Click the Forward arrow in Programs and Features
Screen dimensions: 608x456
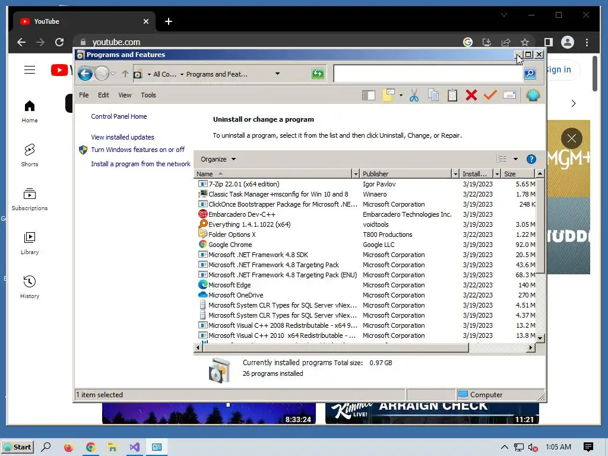tap(102, 74)
